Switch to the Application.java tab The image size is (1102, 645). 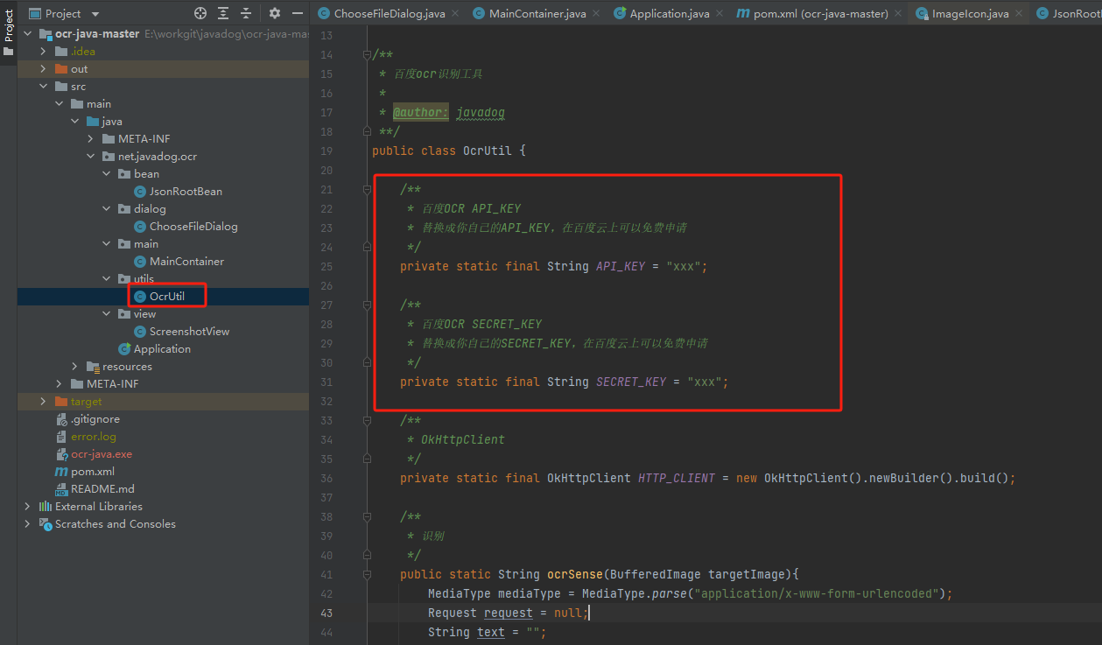pos(668,13)
